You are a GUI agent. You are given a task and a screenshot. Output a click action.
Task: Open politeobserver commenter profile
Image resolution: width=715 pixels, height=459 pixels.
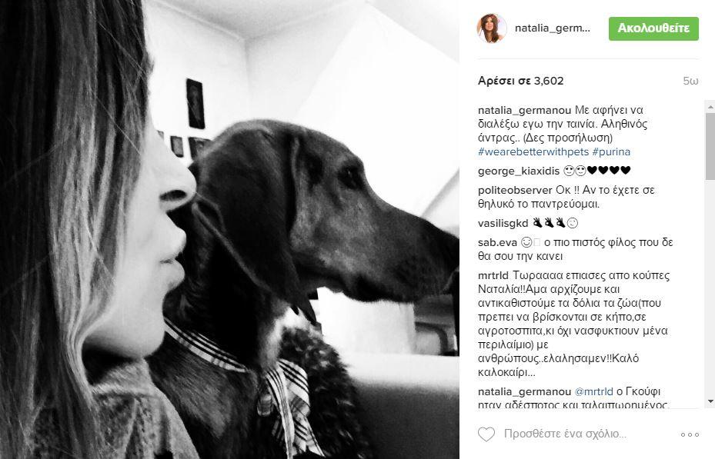tap(515, 190)
